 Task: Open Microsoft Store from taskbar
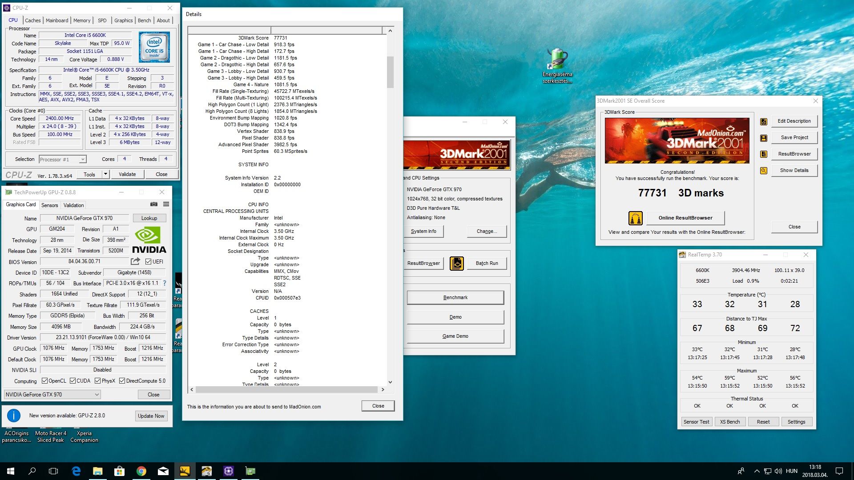click(119, 471)
